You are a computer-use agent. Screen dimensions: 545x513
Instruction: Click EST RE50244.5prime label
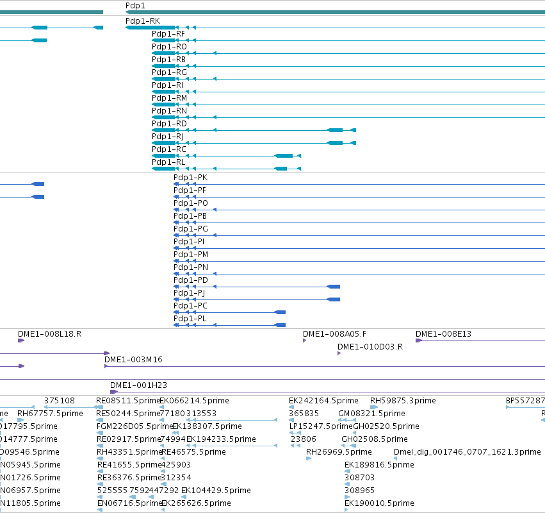pos(127,414)
